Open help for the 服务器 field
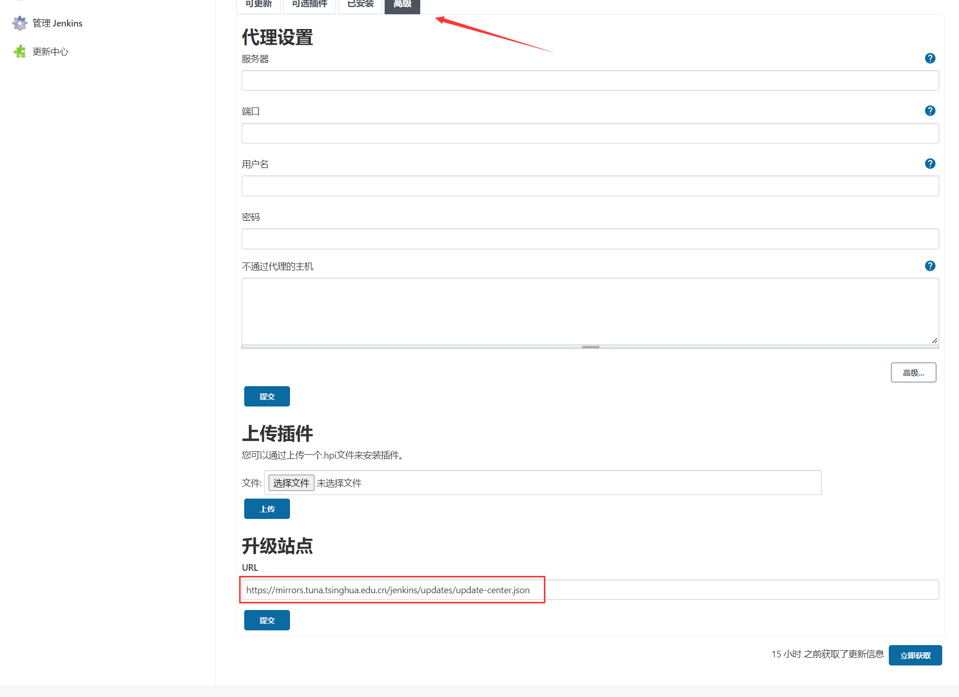 929,59
